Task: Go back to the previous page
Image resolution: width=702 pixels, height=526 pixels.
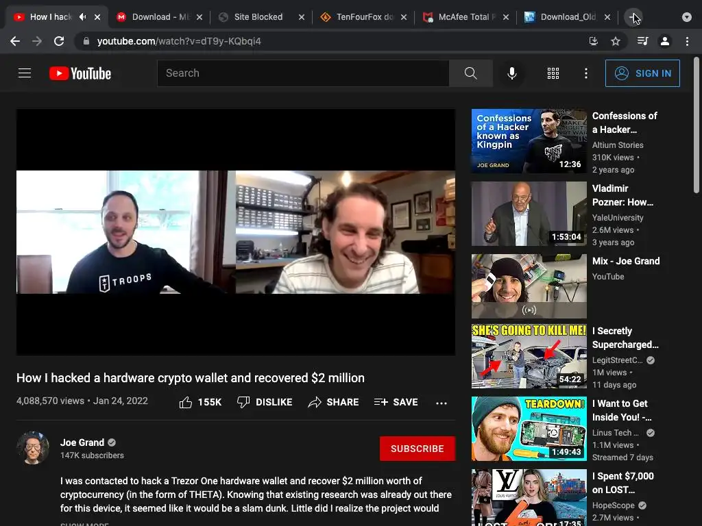Action: tap(15, 41)
